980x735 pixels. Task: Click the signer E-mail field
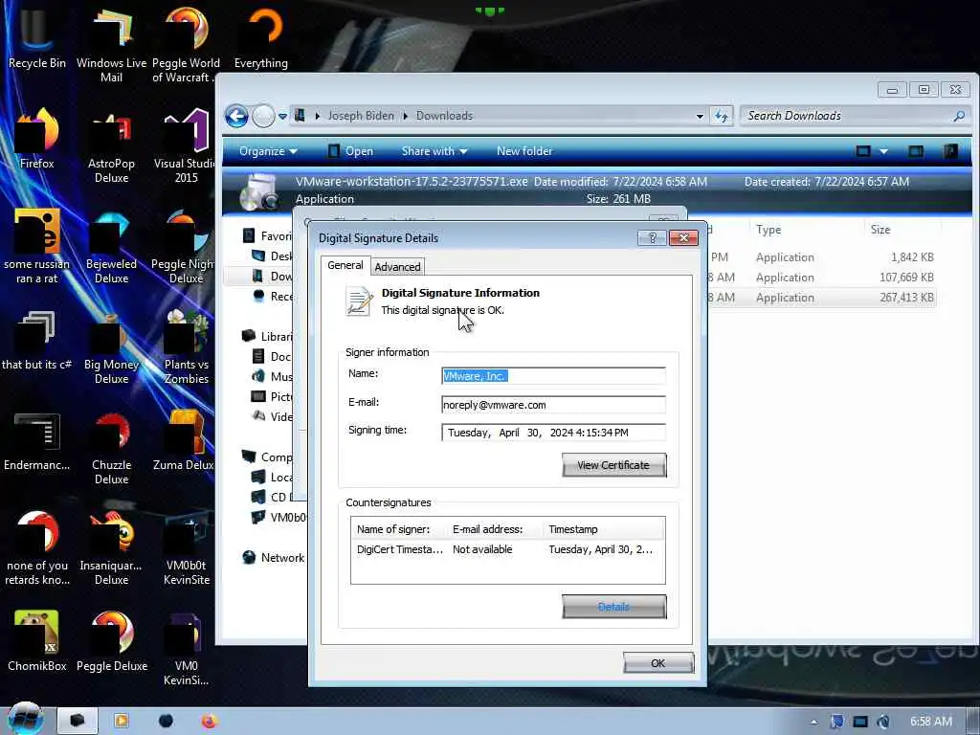tap(553, 405)
